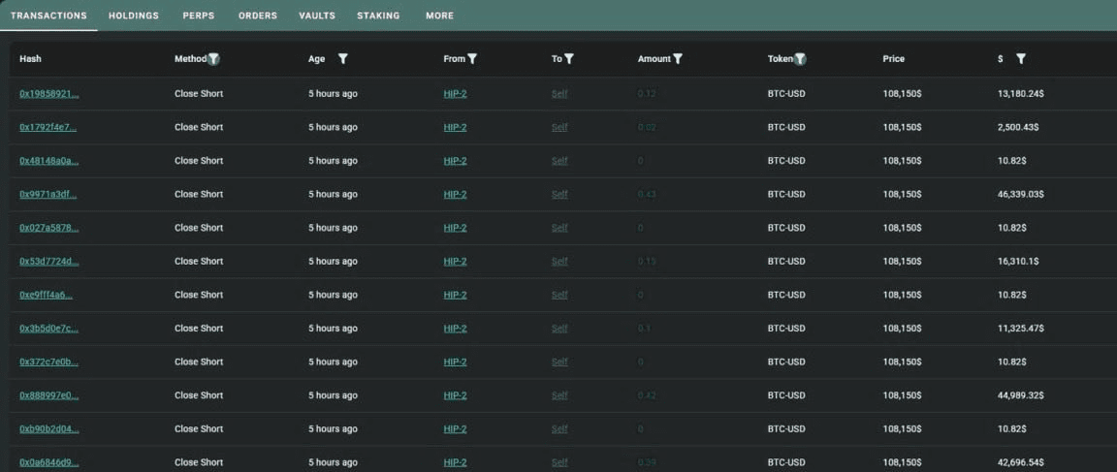Click the Age column filter icon
This screenshot has height=472, width=1117.
tap(342, 59)
